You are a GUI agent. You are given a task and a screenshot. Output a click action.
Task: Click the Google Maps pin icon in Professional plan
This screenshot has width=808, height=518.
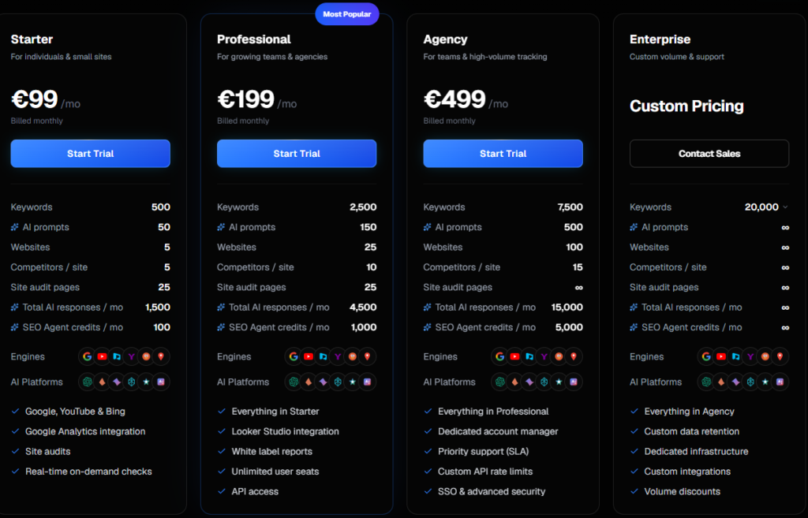368,356
